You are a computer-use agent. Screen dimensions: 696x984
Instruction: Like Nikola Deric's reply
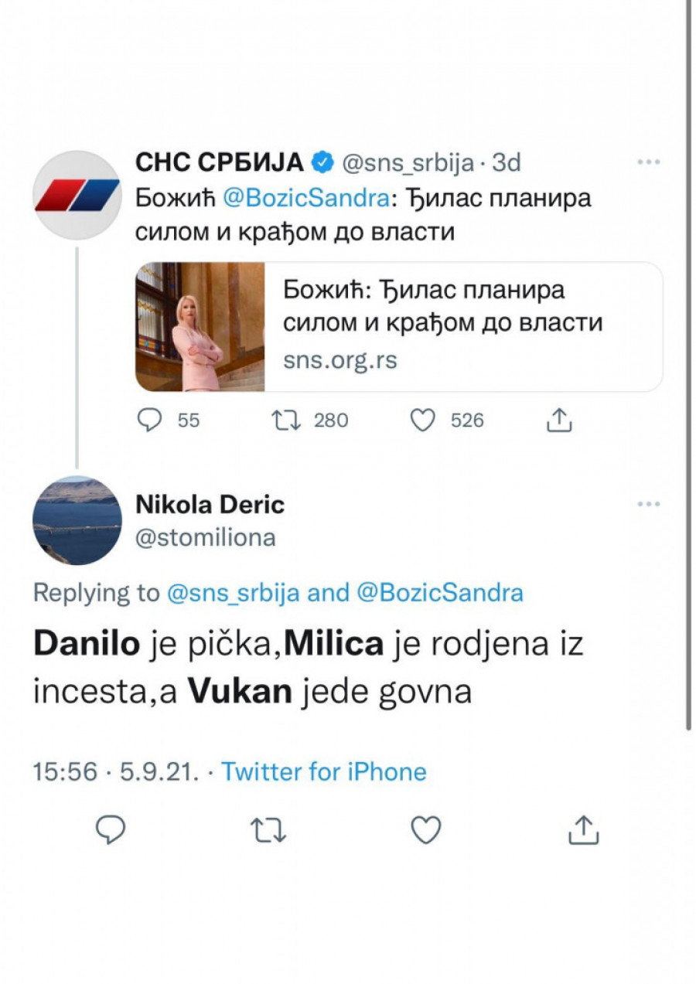(x=425, y=829)
